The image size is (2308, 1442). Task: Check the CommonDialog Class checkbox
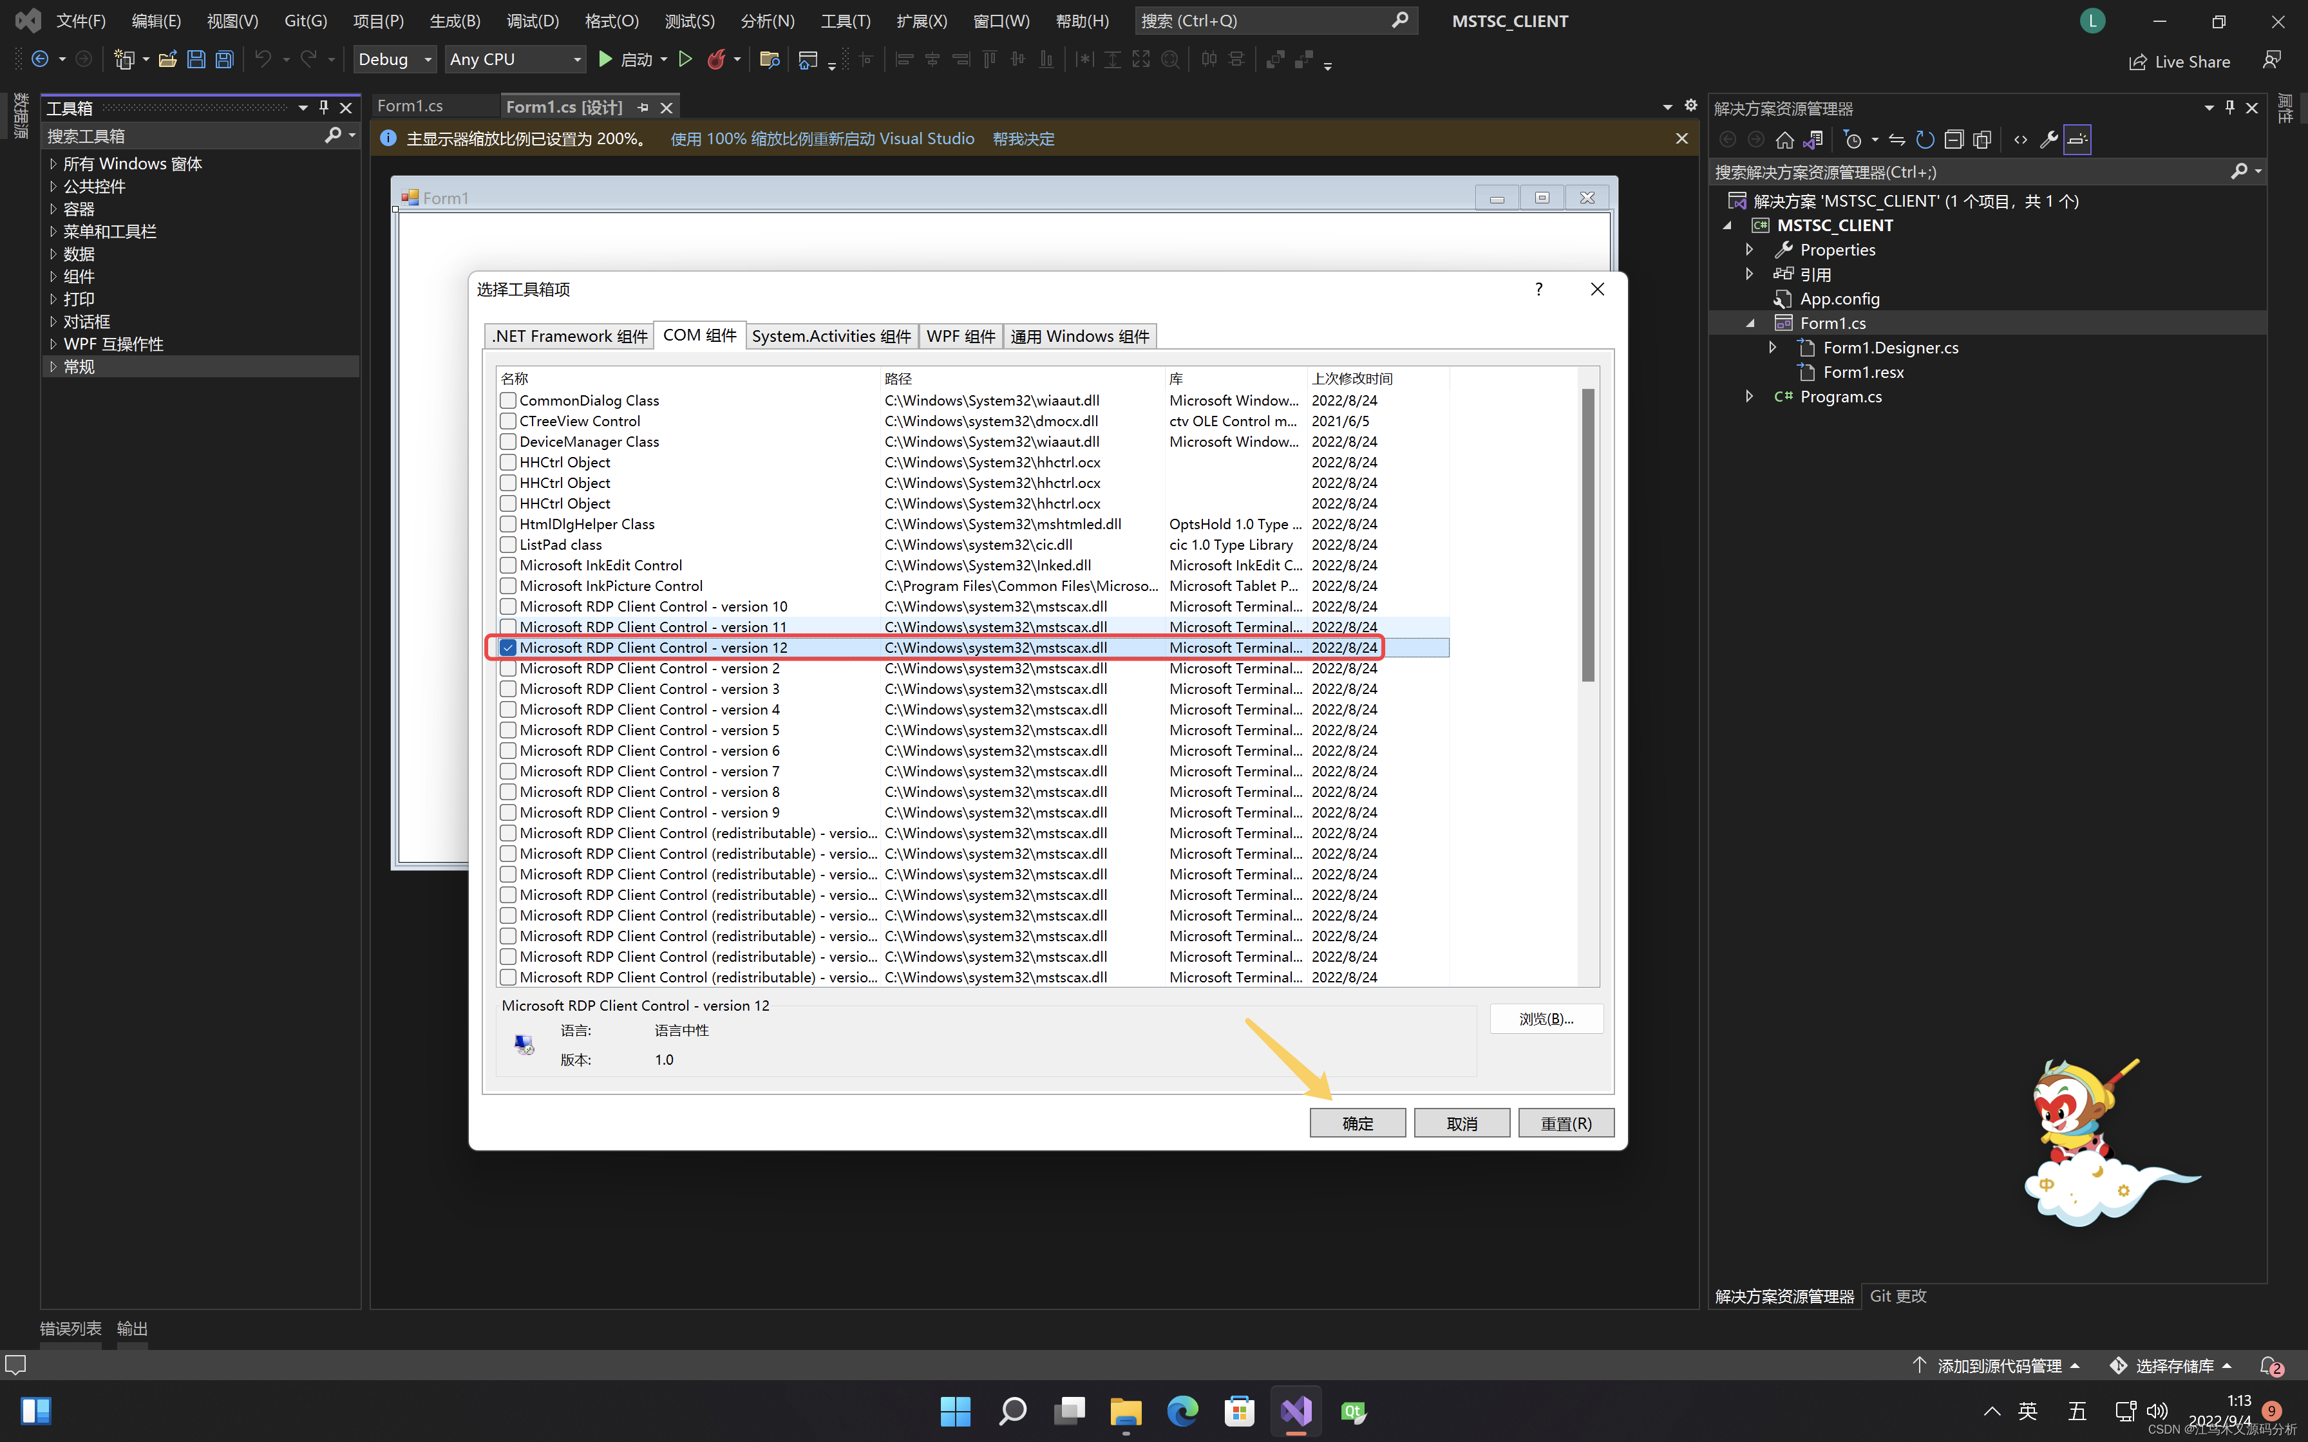pos(508,400)
